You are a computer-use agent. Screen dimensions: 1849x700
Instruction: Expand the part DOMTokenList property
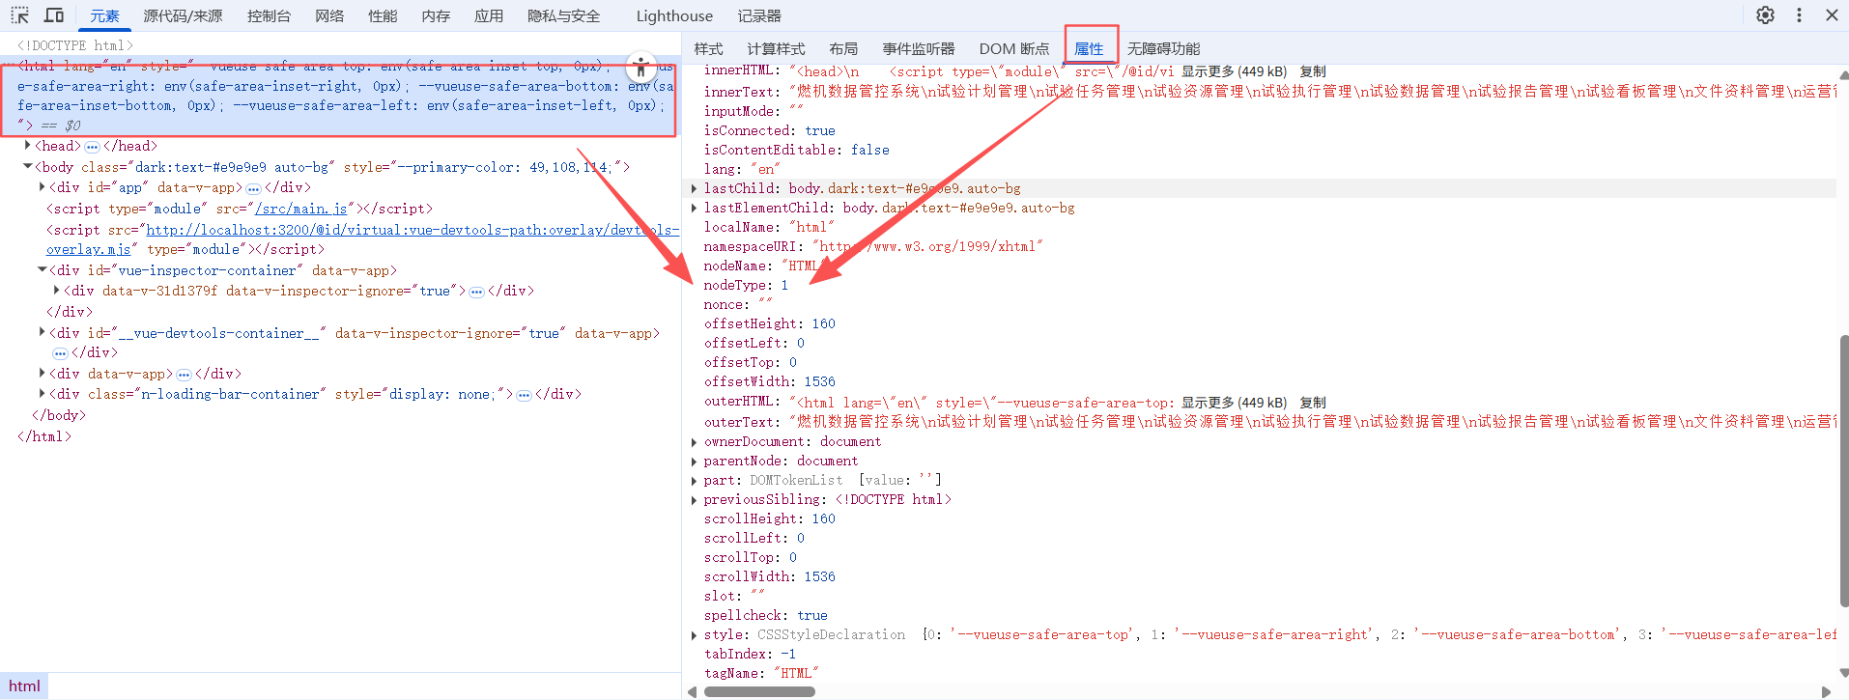coord(695,480)
